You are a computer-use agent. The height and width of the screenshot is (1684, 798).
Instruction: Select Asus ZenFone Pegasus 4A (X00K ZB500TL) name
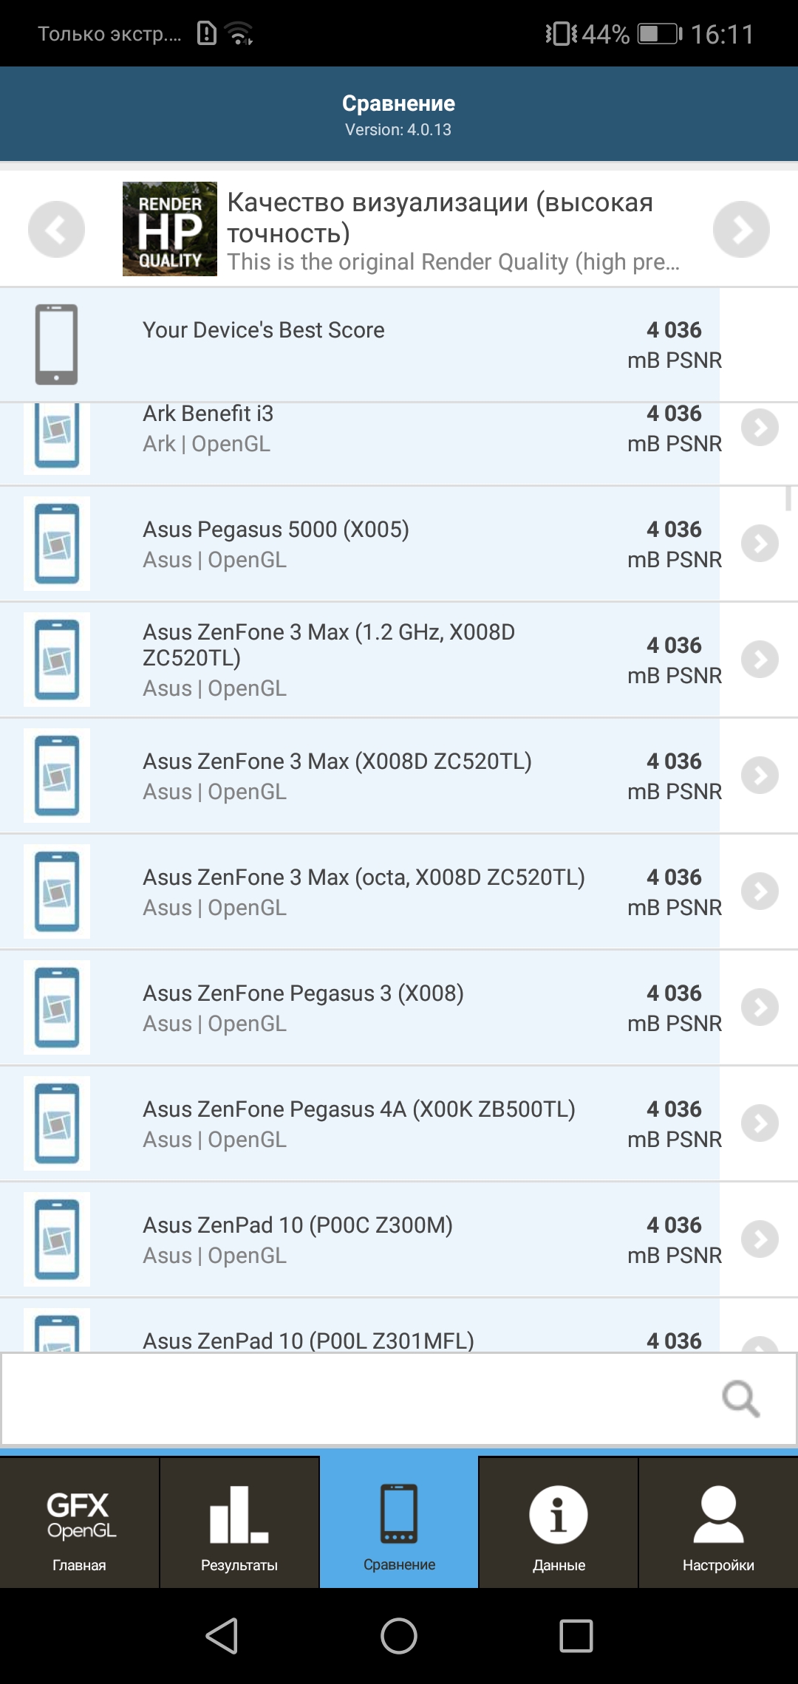359,1109
